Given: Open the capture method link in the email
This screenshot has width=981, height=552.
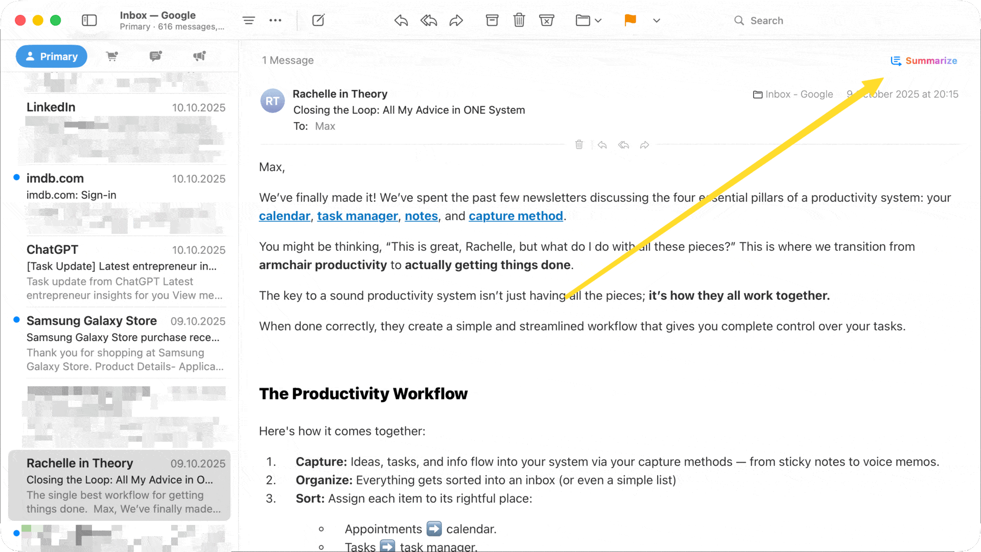Looking at the screenshot, I should click(516, 216).
